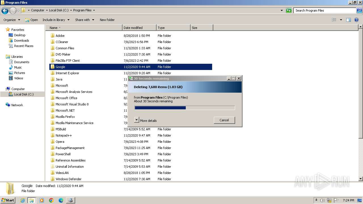This screenshot has height=204, width=363.
Task: Cancel the deletion
Action: click(224, 120)
